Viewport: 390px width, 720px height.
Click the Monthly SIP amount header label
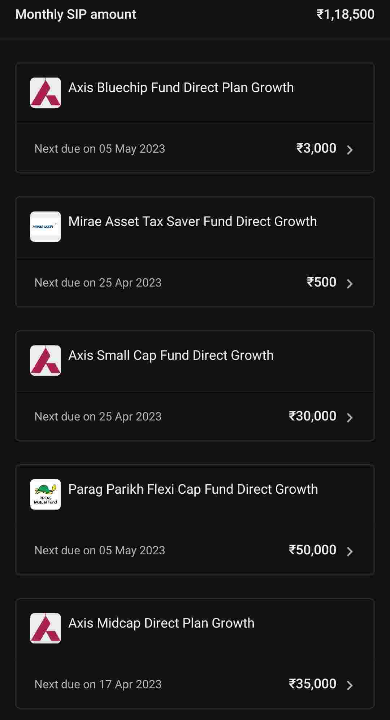click(76, 14)
